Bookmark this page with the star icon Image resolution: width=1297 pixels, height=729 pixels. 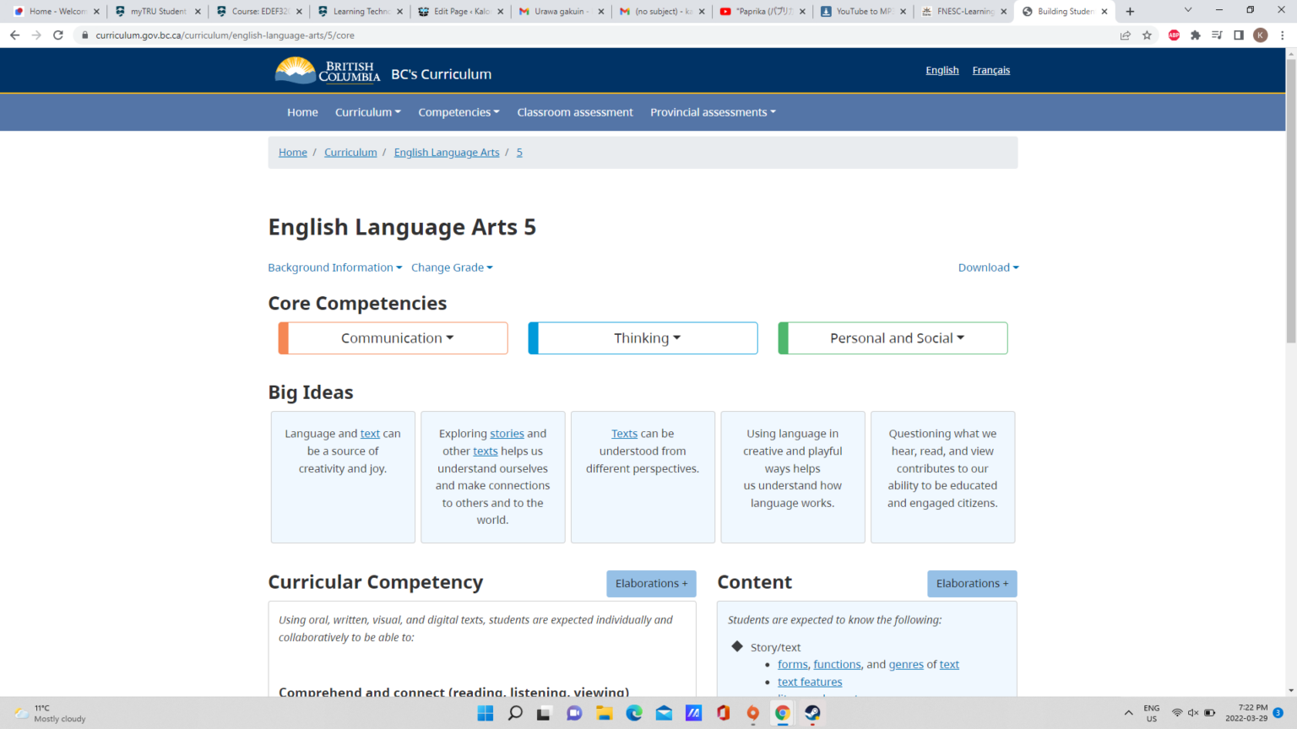(x=1146, y=35)
